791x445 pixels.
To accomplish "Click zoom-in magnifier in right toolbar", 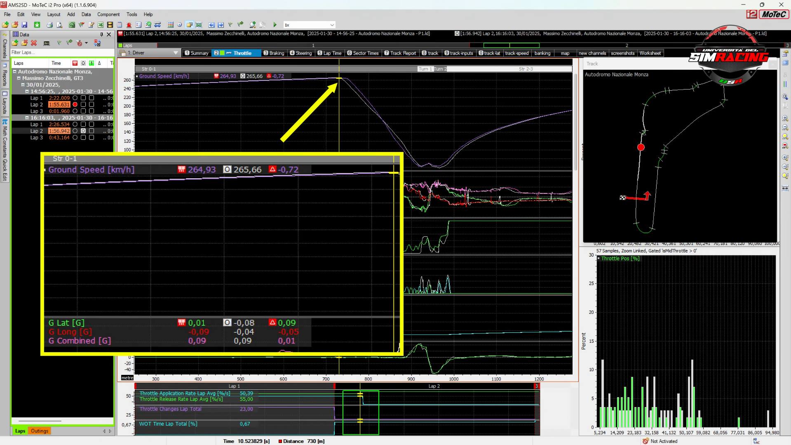I will click(x=785, y=118).
